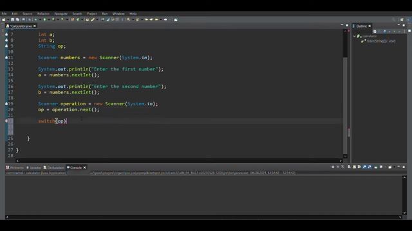Image resolution: width=412 pixels, height=231 pixels.
Task: Click the Debug bug toolbar icon
Action: [36, 20]
